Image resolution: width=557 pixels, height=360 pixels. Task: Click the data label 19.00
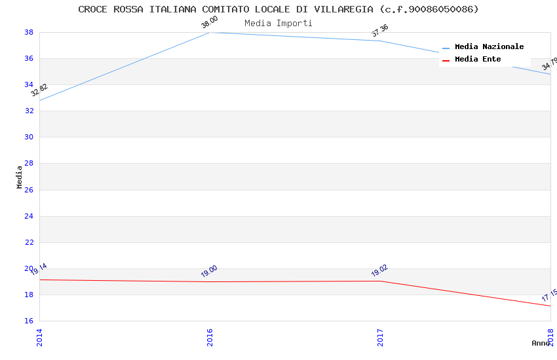pyautogui.click(x=209, y=271)
